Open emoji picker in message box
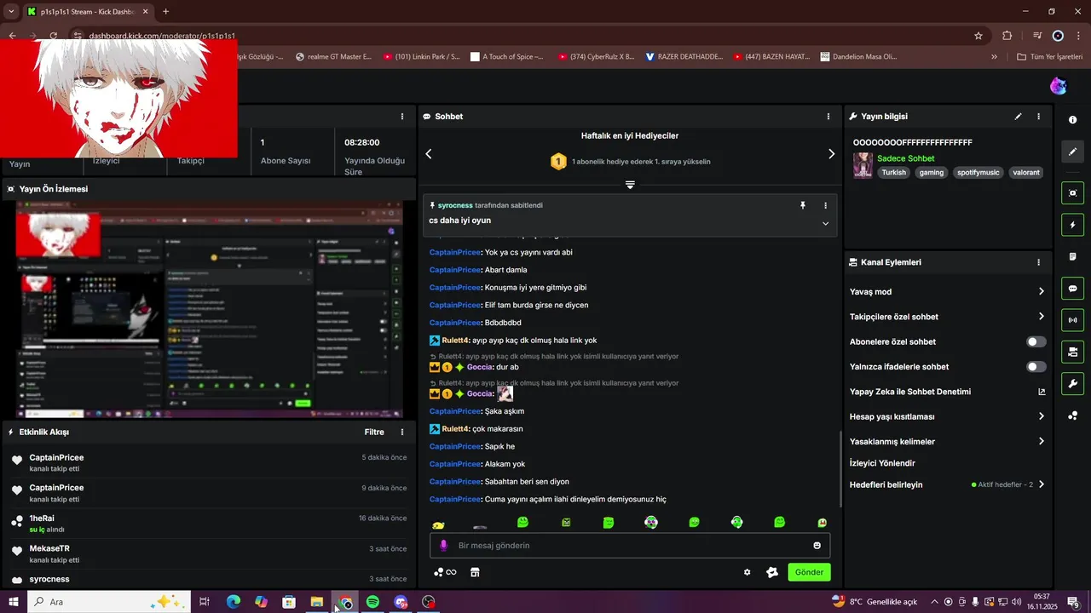The image size is (1091, 613). (x=817, y=546)
